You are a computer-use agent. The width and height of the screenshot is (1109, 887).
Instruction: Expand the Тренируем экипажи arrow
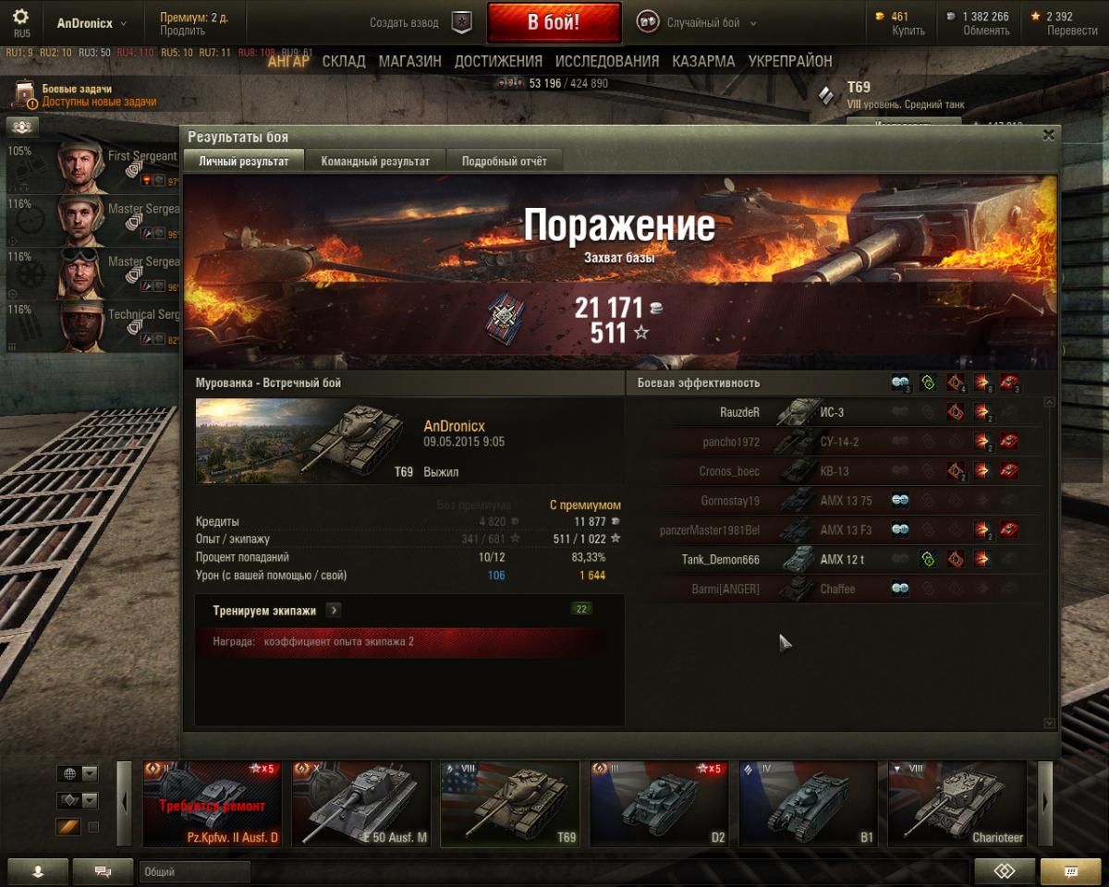[334, 610]
